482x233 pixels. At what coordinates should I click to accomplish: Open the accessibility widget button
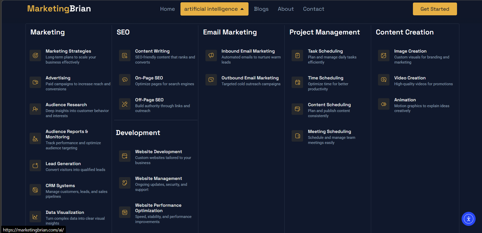(x=468, y=219)
